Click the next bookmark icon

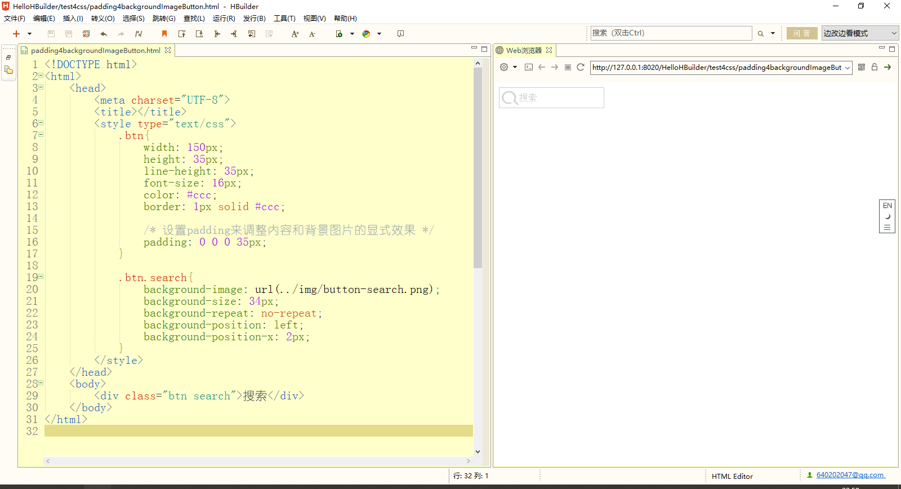[199, 34]
